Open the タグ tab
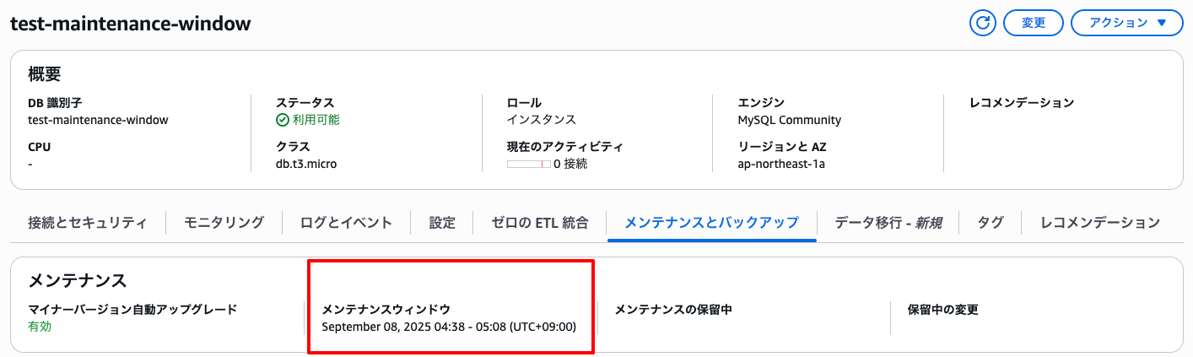The height and width of the screenshot is (357, 1193). click(991, 223)
